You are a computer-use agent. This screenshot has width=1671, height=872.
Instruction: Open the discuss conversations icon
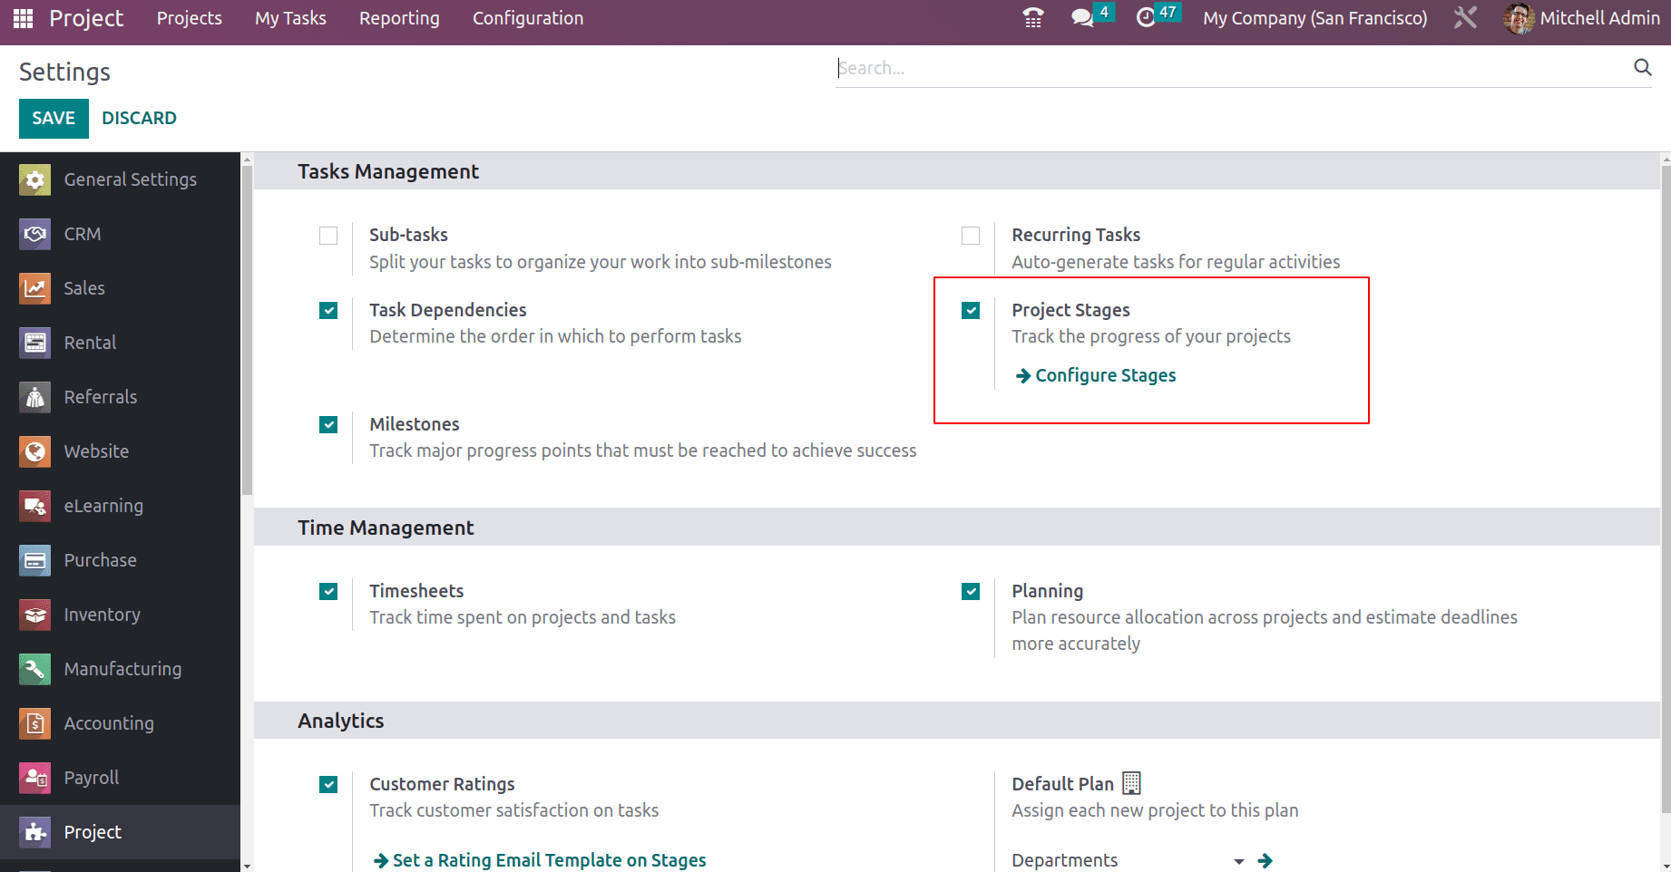[1082, 18]
